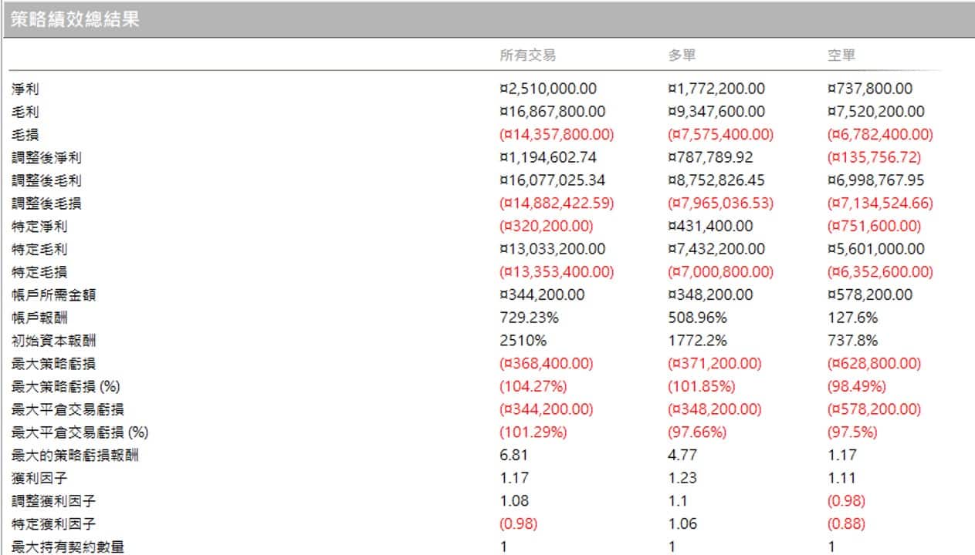Select the (¤320,200.00) 特定淨利 all-trades value
Image resolution: width=975 pixels, height=555 pixels.
pyautogui.click(x=547, y=227)
